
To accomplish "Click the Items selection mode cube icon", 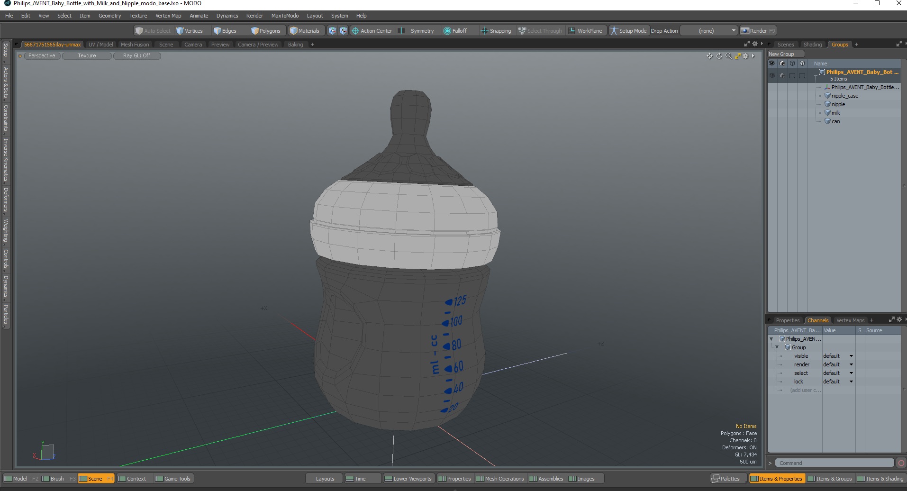I will click(332, 31).
